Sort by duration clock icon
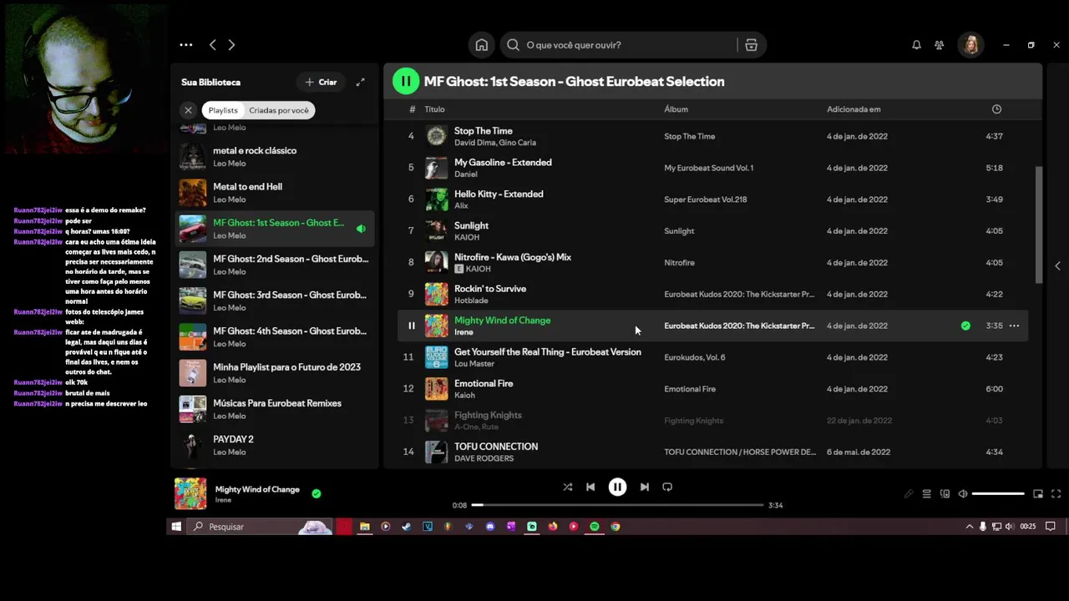 click(x=996, y=109)
